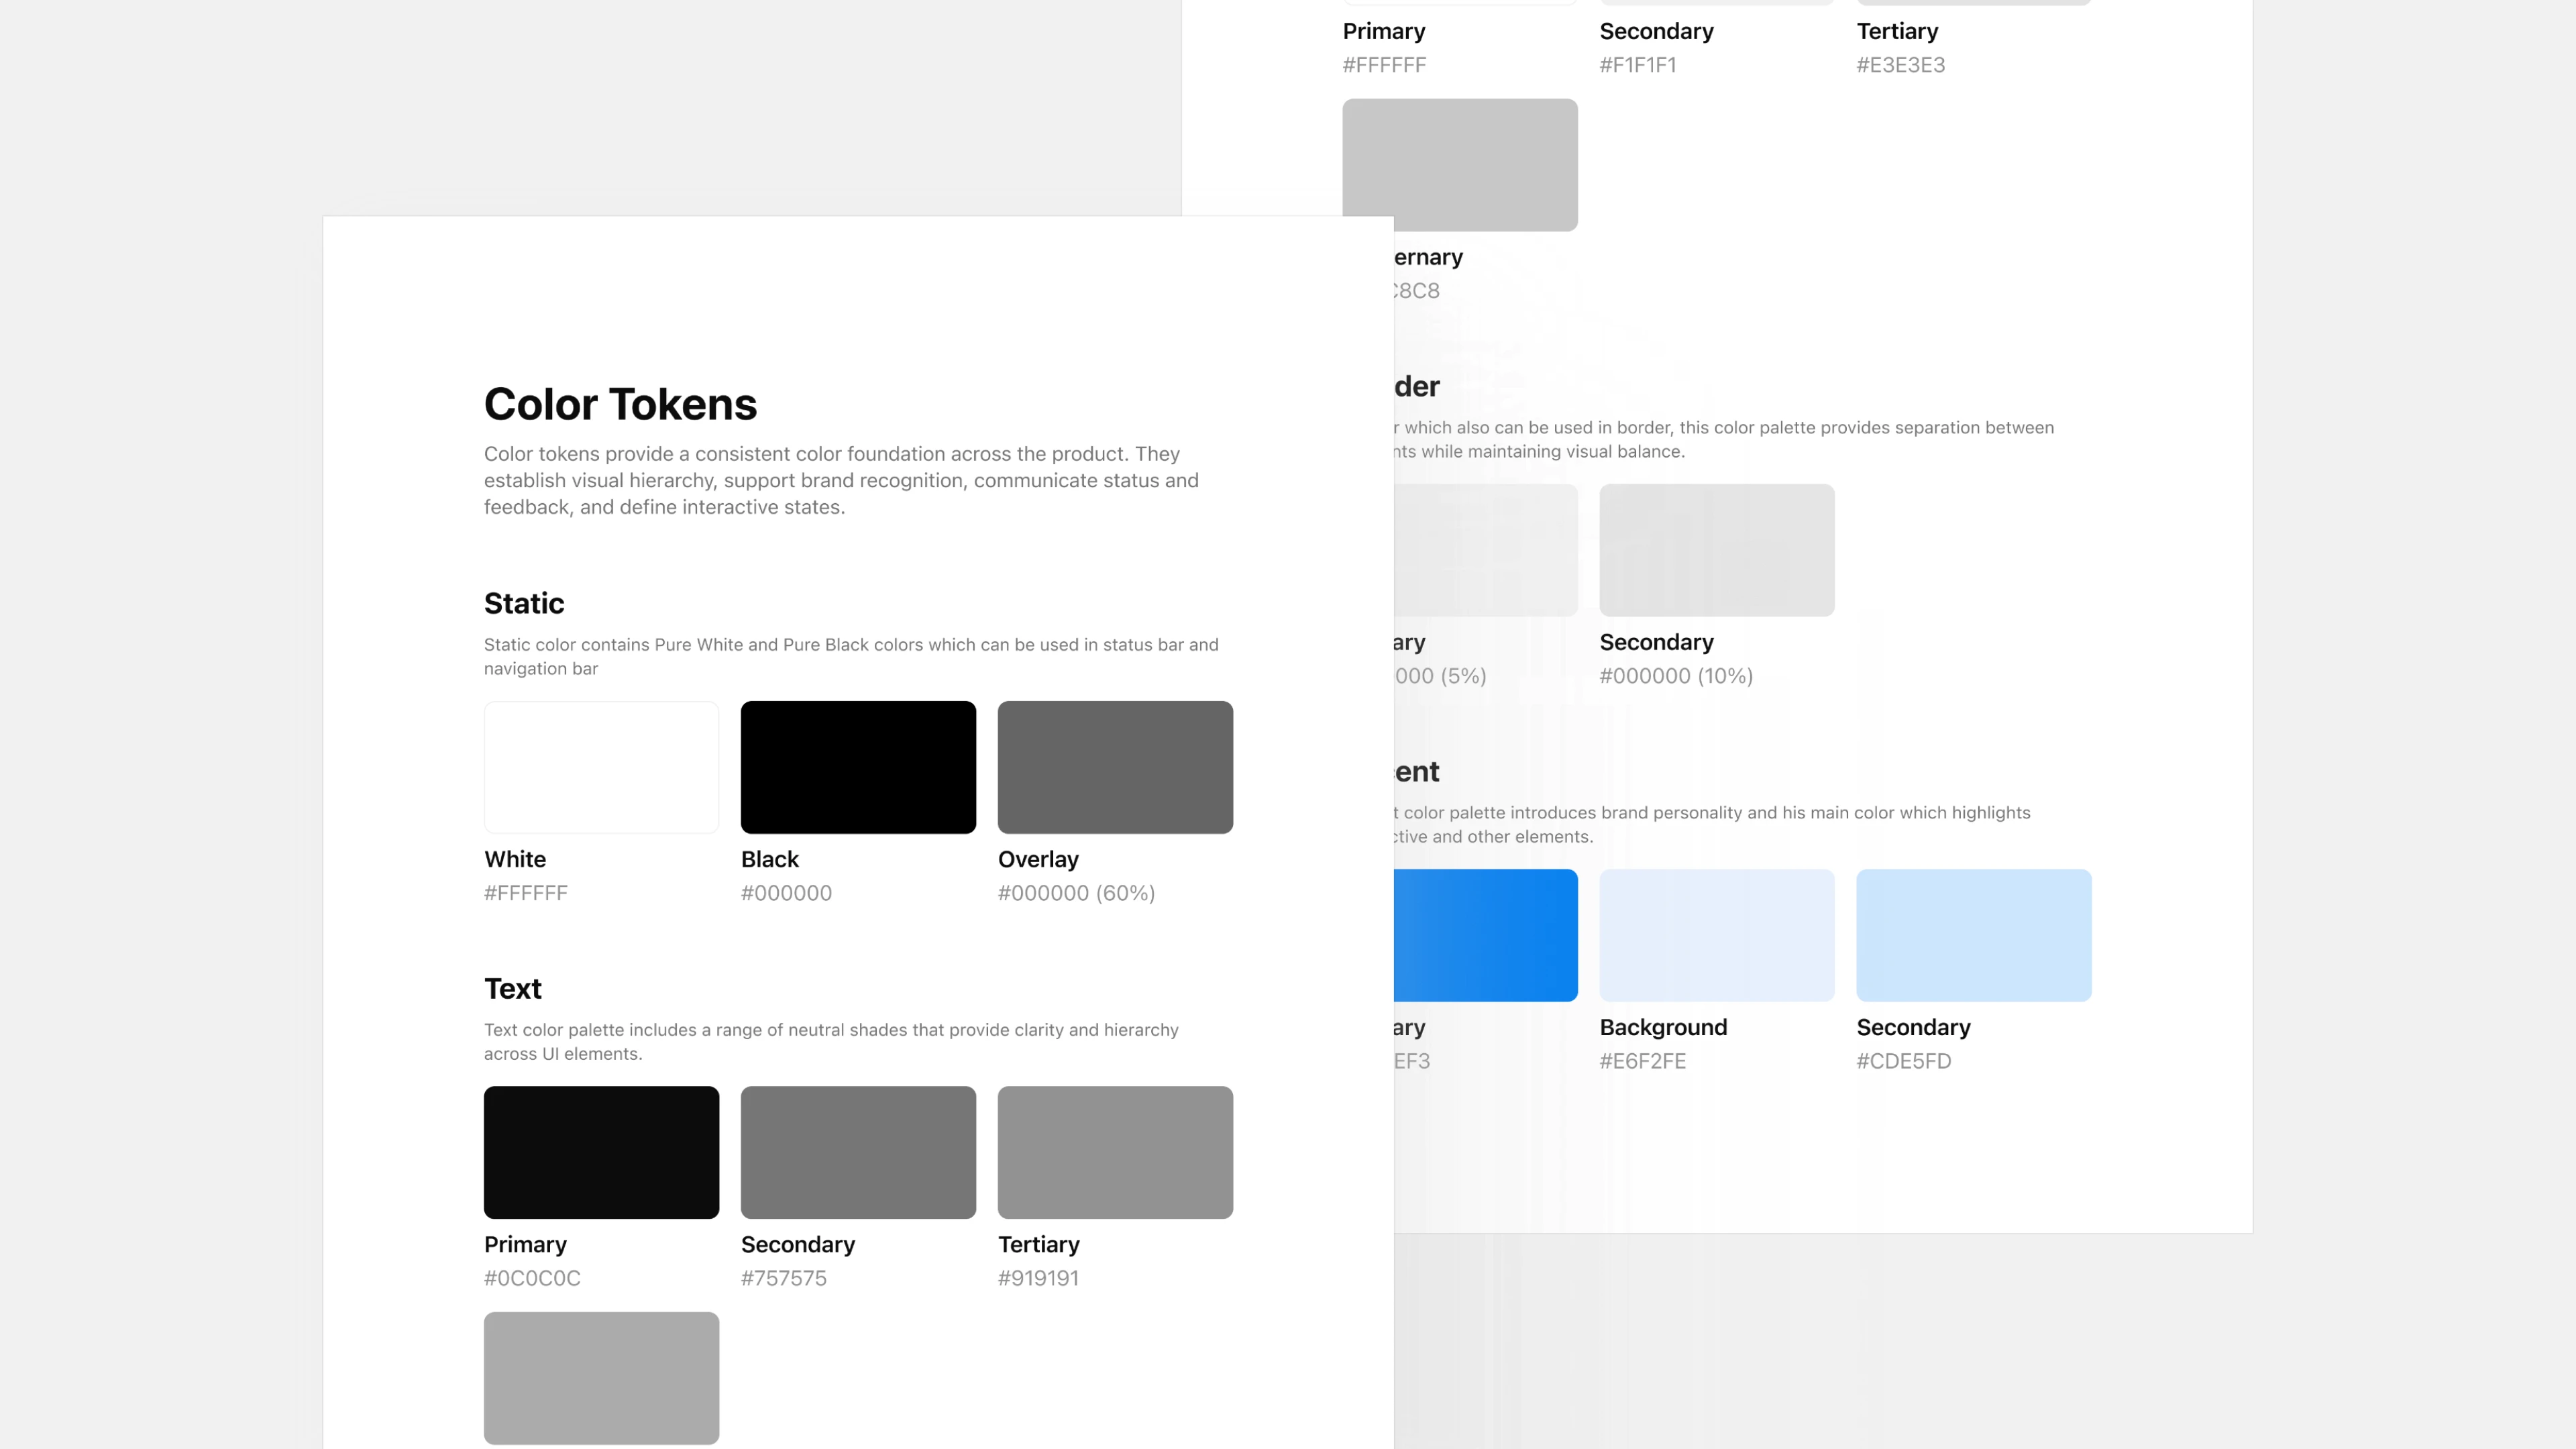Select the unlabeled light gray swatch under #0C0C0C

(x=601, y=1378)
